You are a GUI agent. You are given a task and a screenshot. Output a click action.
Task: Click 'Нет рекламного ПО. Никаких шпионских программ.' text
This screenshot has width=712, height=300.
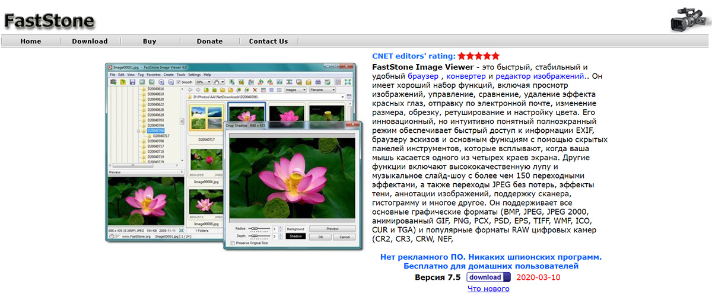point(491,257)
